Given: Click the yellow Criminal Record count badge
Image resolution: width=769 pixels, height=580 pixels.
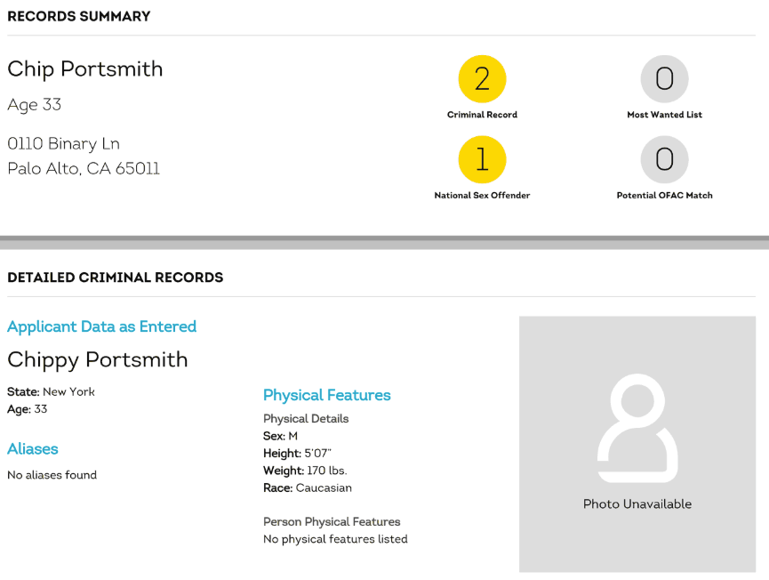Looking at the screenshot, I should (482, 79).
